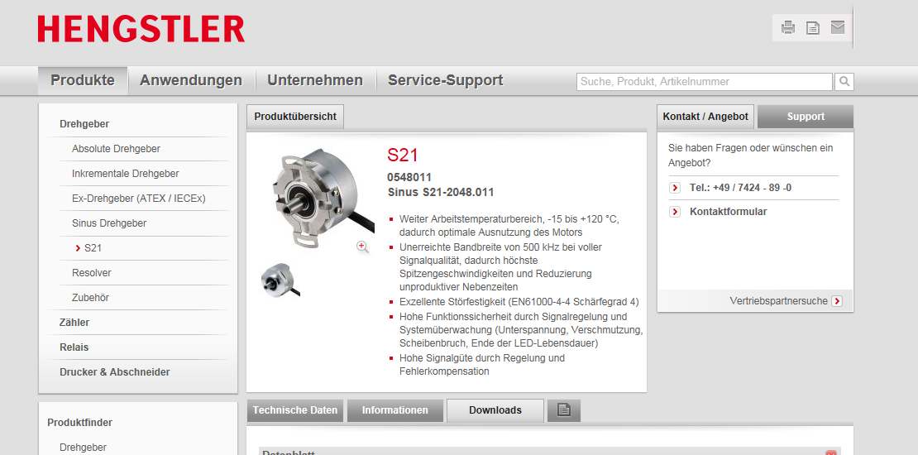Image resolution: width=918 pixels, height=455 pixels.
Task: Open the document icon tab beside Downloads
Action: tap(564, 410)
